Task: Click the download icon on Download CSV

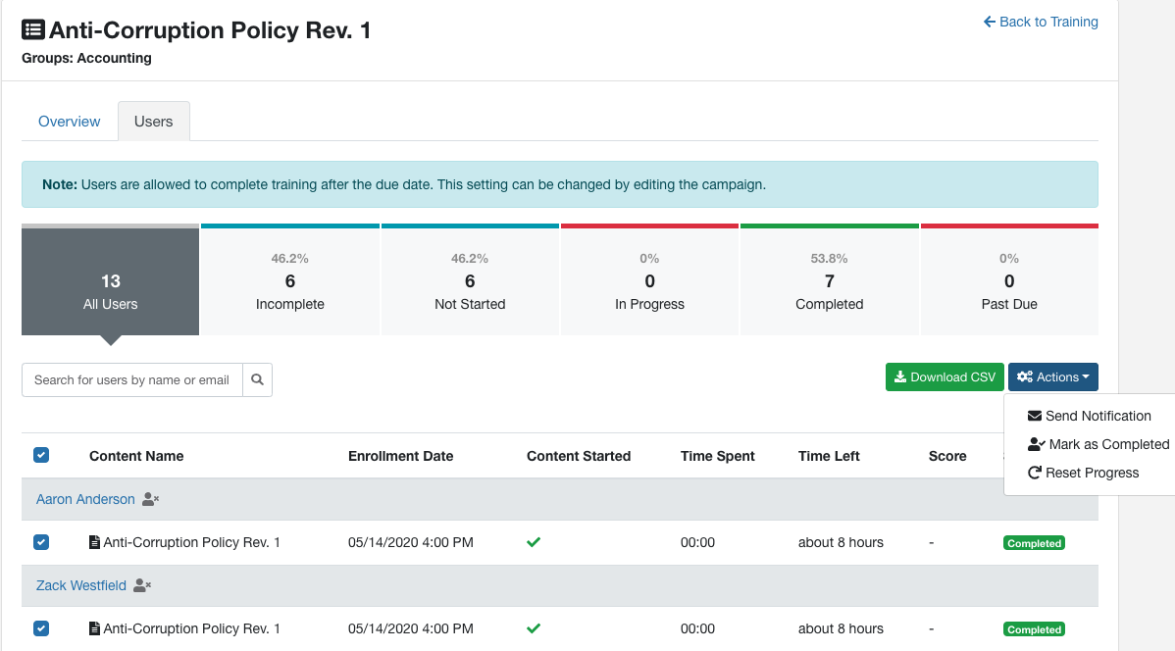Action: (x=902, y=376)
